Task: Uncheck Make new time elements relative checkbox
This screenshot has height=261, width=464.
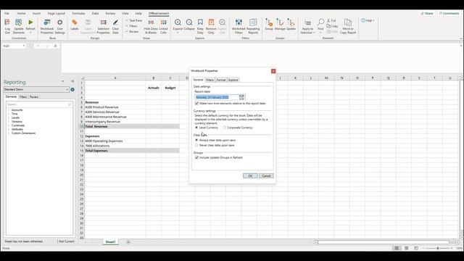Action: pyautogui.click(x=196, y=104)
